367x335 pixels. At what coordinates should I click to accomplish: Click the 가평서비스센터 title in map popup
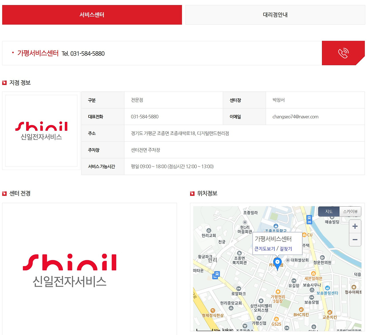[x=273, y=239]
